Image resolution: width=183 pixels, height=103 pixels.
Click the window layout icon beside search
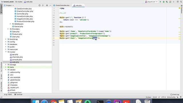178,2
